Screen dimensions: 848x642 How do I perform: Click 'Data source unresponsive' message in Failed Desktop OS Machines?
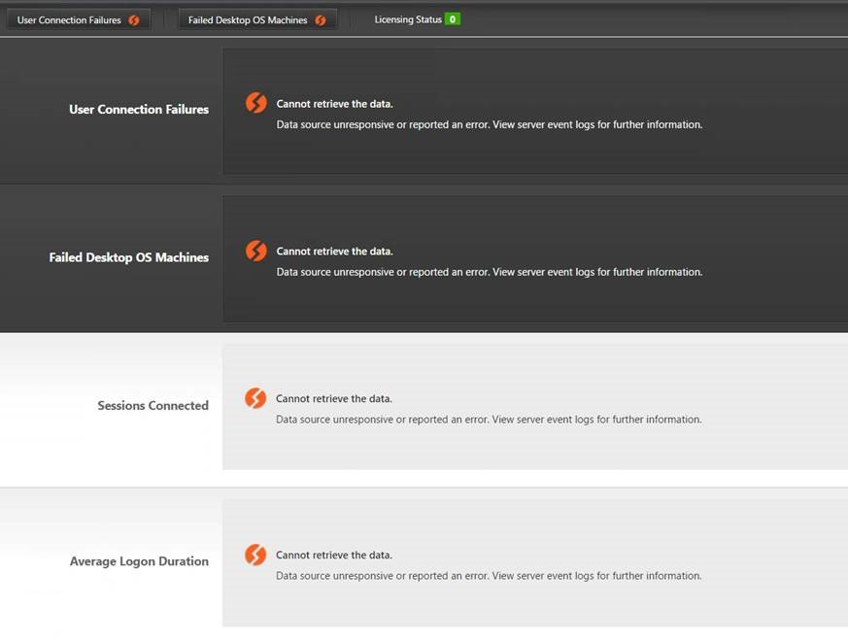(x=490, y=272)
